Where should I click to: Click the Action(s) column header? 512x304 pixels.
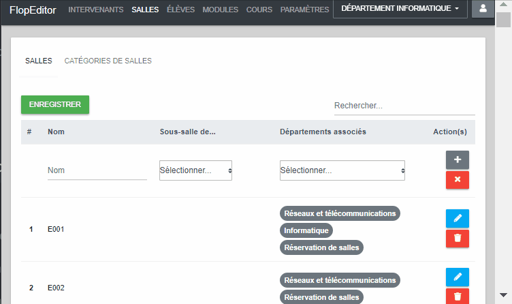coord(450,132)
